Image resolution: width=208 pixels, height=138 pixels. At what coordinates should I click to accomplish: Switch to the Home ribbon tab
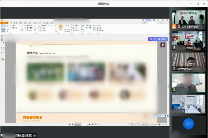coord(11,23)
